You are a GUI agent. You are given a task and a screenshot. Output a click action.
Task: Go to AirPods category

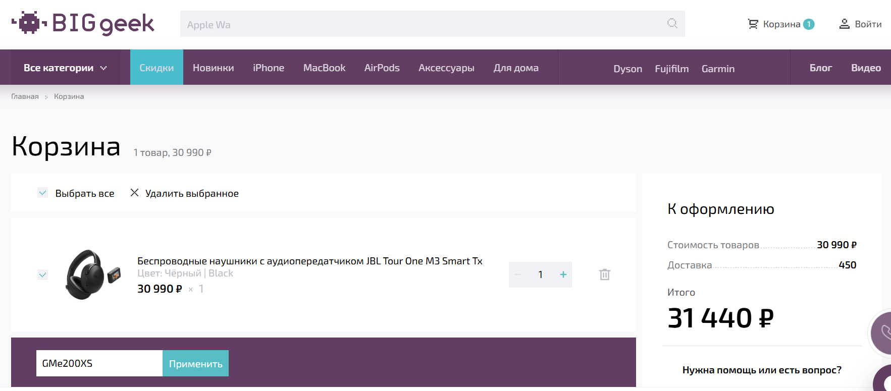point(382,68)
